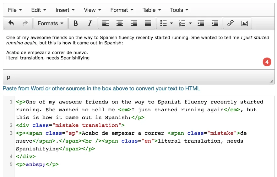
Task: Expand the numbered list style dropdown arrow
Action: click(x=190, y=23)
